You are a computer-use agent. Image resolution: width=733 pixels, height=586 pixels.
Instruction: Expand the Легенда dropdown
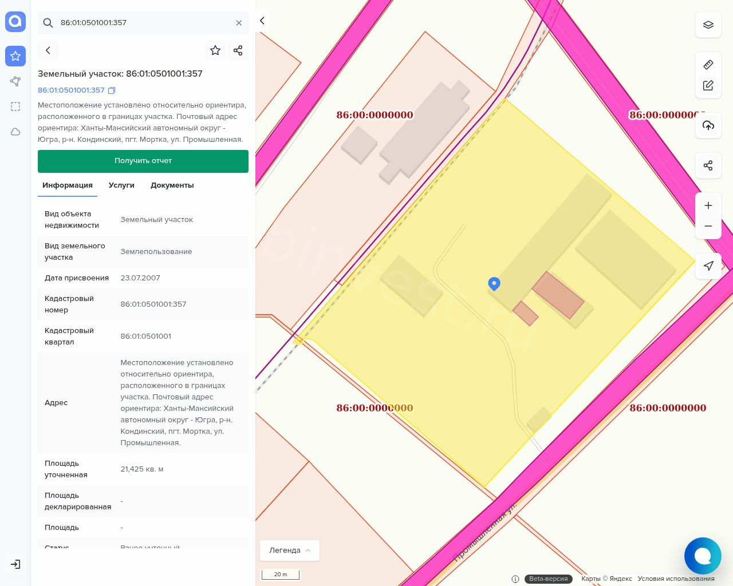tap(289, 551)
